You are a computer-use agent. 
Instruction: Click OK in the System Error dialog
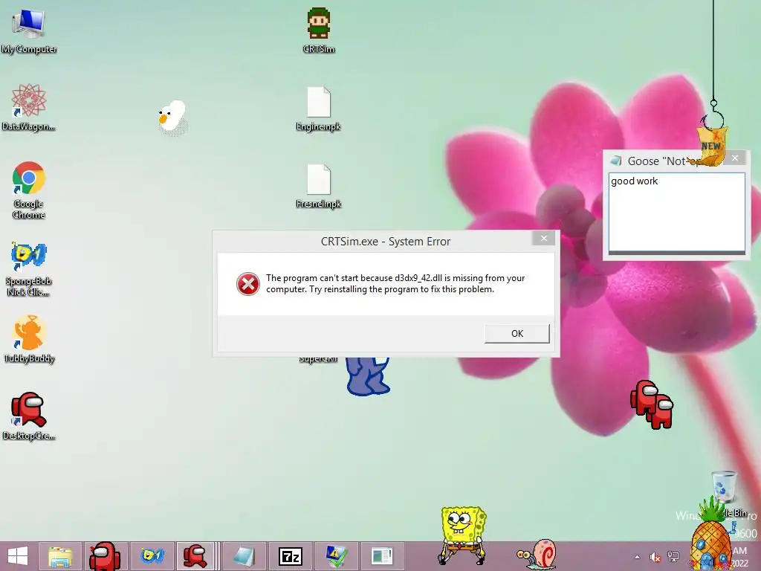517,334
